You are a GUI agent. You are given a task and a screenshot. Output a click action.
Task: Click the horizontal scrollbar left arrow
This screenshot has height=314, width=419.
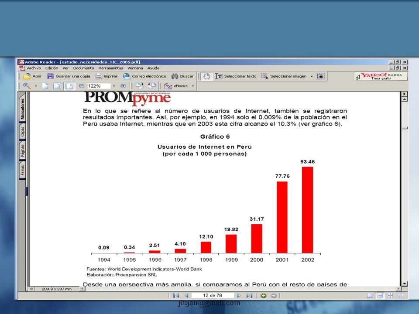click(82, 289)
